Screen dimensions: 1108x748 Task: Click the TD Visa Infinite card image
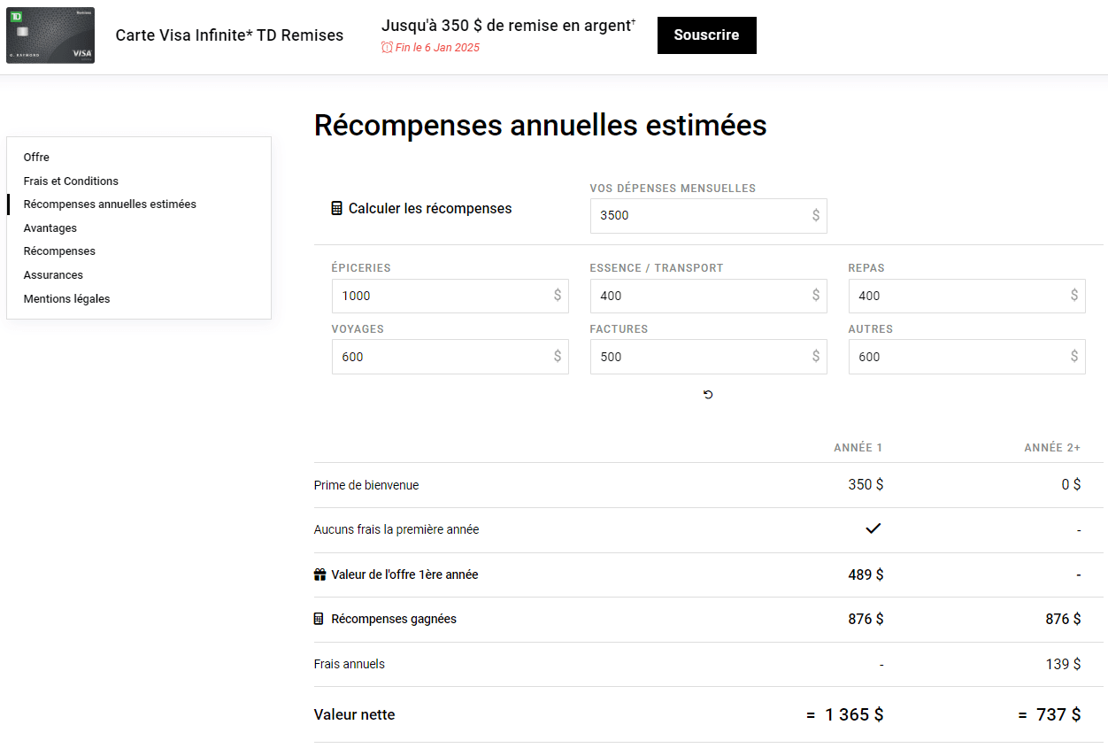(50, 35)
